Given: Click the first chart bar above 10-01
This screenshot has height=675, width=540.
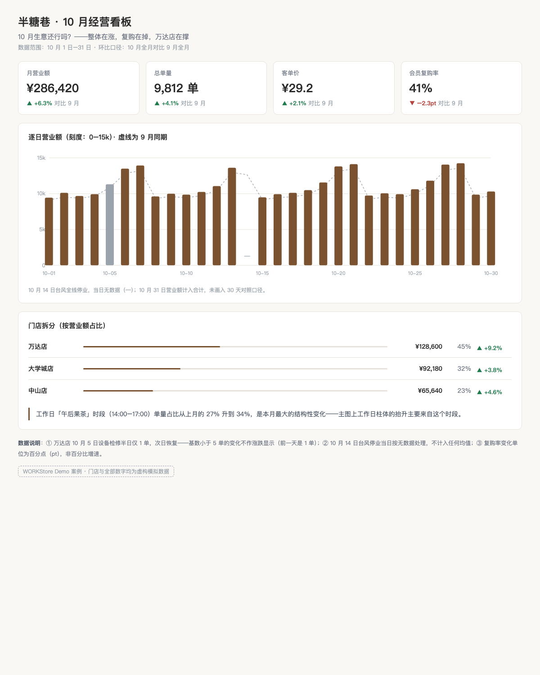Looking at the screenshot, I should click(49, 231).
